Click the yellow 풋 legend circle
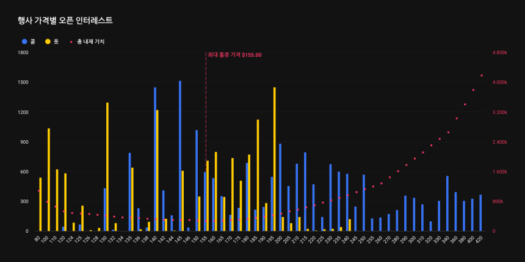The width and height of the screenshot is (525, 262). coord(48,41)
